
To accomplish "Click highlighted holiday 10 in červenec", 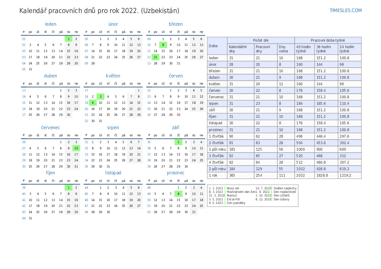I will pyautogui.click(x=76, y=148).
